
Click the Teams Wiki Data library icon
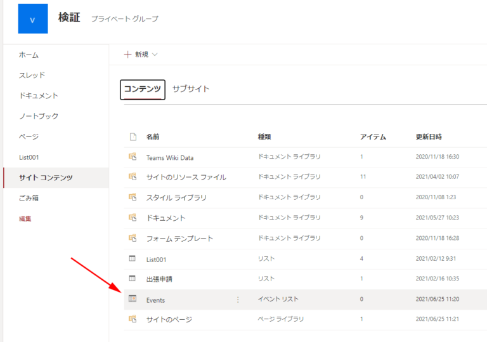tap(133, 157)
